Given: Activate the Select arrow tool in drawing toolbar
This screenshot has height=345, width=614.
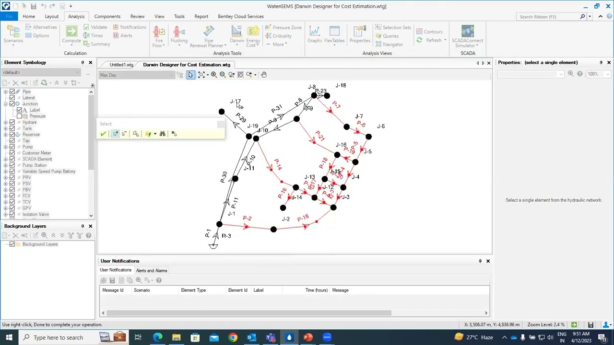Looking at the screenshot, I should pyautogui.click(x=190, y=75).
